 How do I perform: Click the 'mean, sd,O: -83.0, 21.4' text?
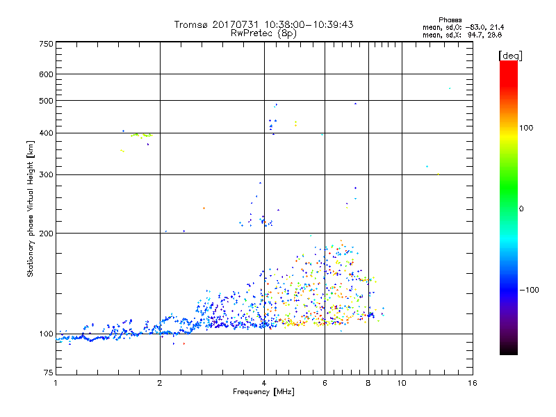pyautogui.click(x=463, y=27)
